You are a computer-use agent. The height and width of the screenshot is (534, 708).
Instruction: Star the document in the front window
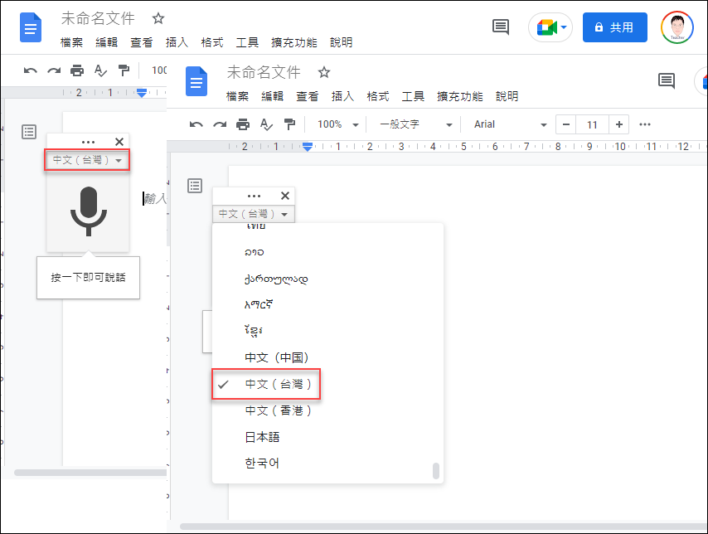coord(324,72)
